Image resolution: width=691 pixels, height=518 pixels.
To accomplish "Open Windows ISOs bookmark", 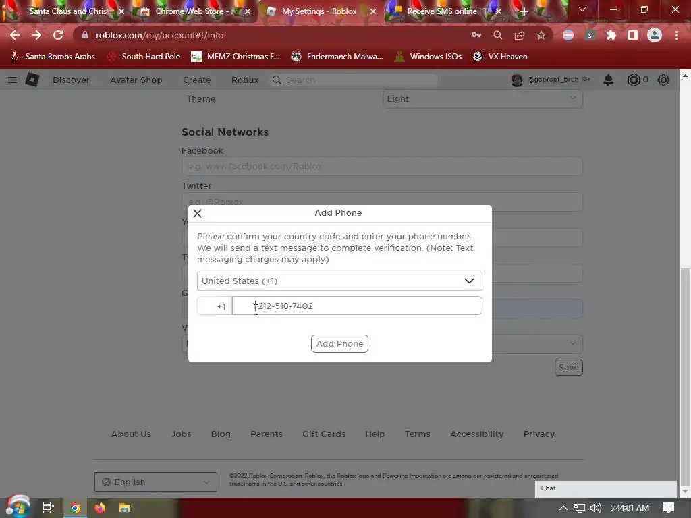I will 427,57.
